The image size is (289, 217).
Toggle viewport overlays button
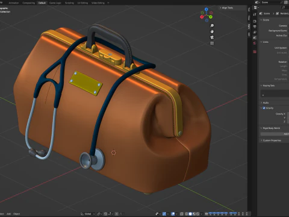coord(173,214)
